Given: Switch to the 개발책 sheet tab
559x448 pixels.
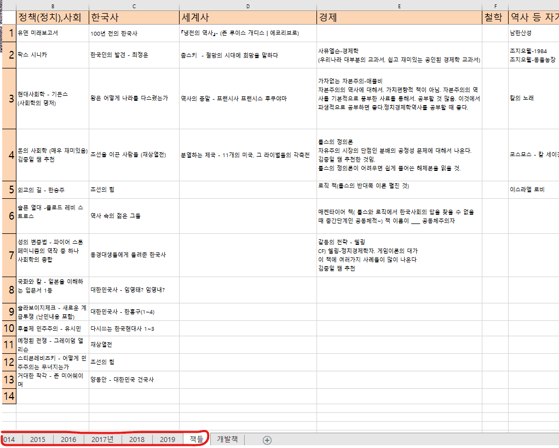Looking at the screenshot, I should pos(227,439).
